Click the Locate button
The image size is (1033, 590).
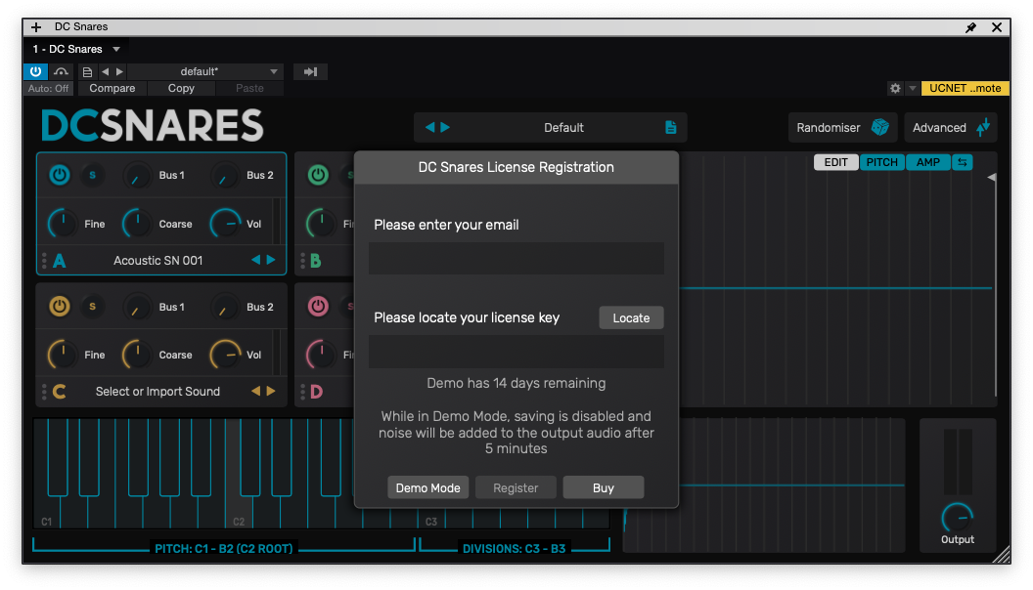pyautogui.click(x=631, y=317)
